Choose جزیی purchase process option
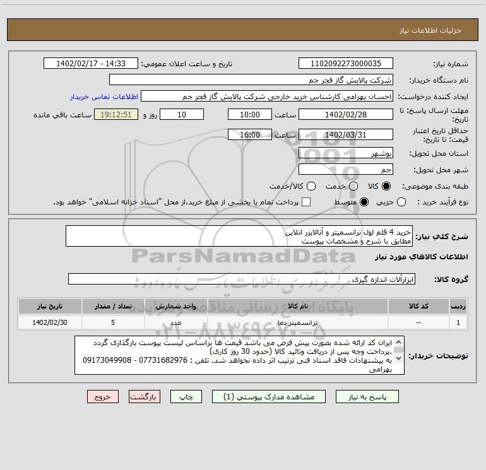486x470 pixels. [x=401, y=202]
